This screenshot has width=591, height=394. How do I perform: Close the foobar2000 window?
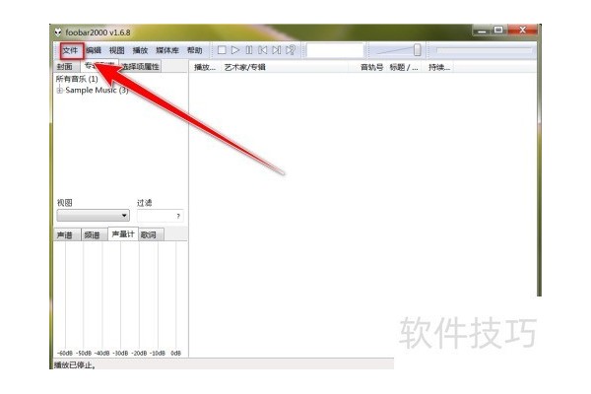coord(522,30)
